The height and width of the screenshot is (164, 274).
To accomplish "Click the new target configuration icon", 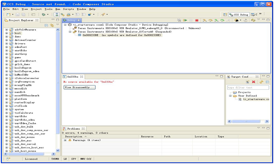I will click(247, 82).
